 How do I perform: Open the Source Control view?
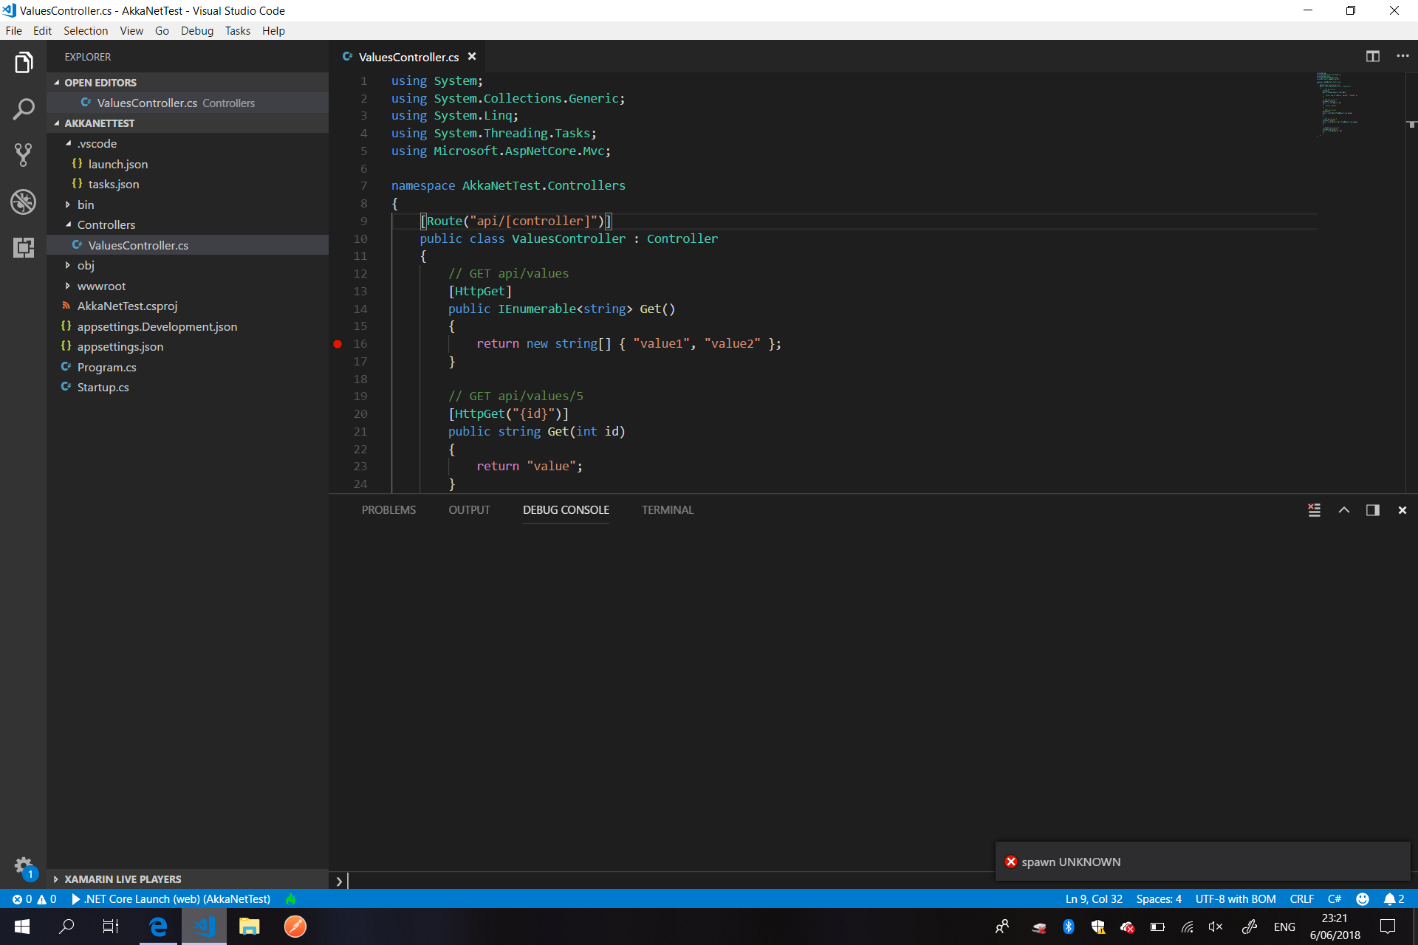24,155
